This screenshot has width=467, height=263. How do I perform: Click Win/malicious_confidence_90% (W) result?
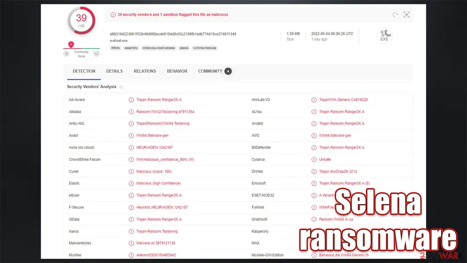165,159
